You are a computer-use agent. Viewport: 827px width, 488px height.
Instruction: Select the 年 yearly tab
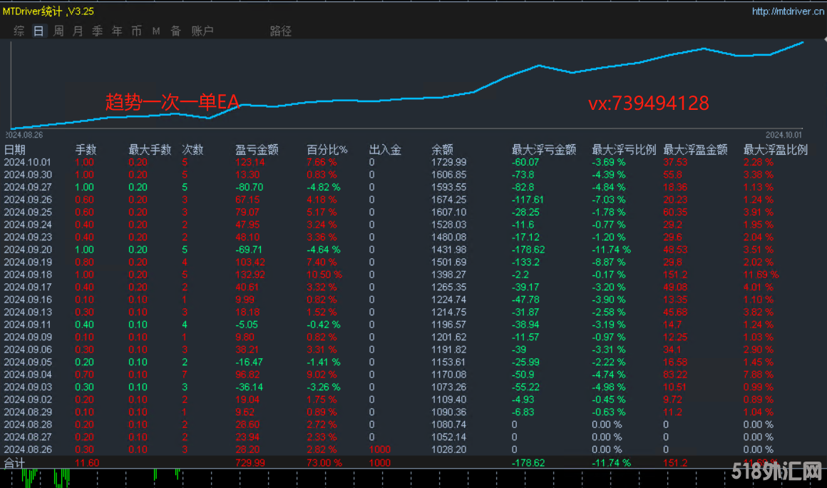117,31
